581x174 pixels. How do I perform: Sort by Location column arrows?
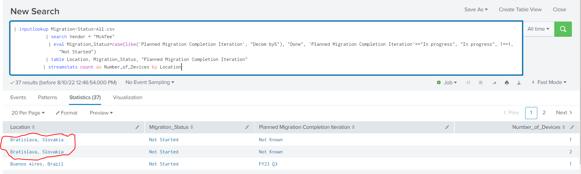(x=33, y=127)
